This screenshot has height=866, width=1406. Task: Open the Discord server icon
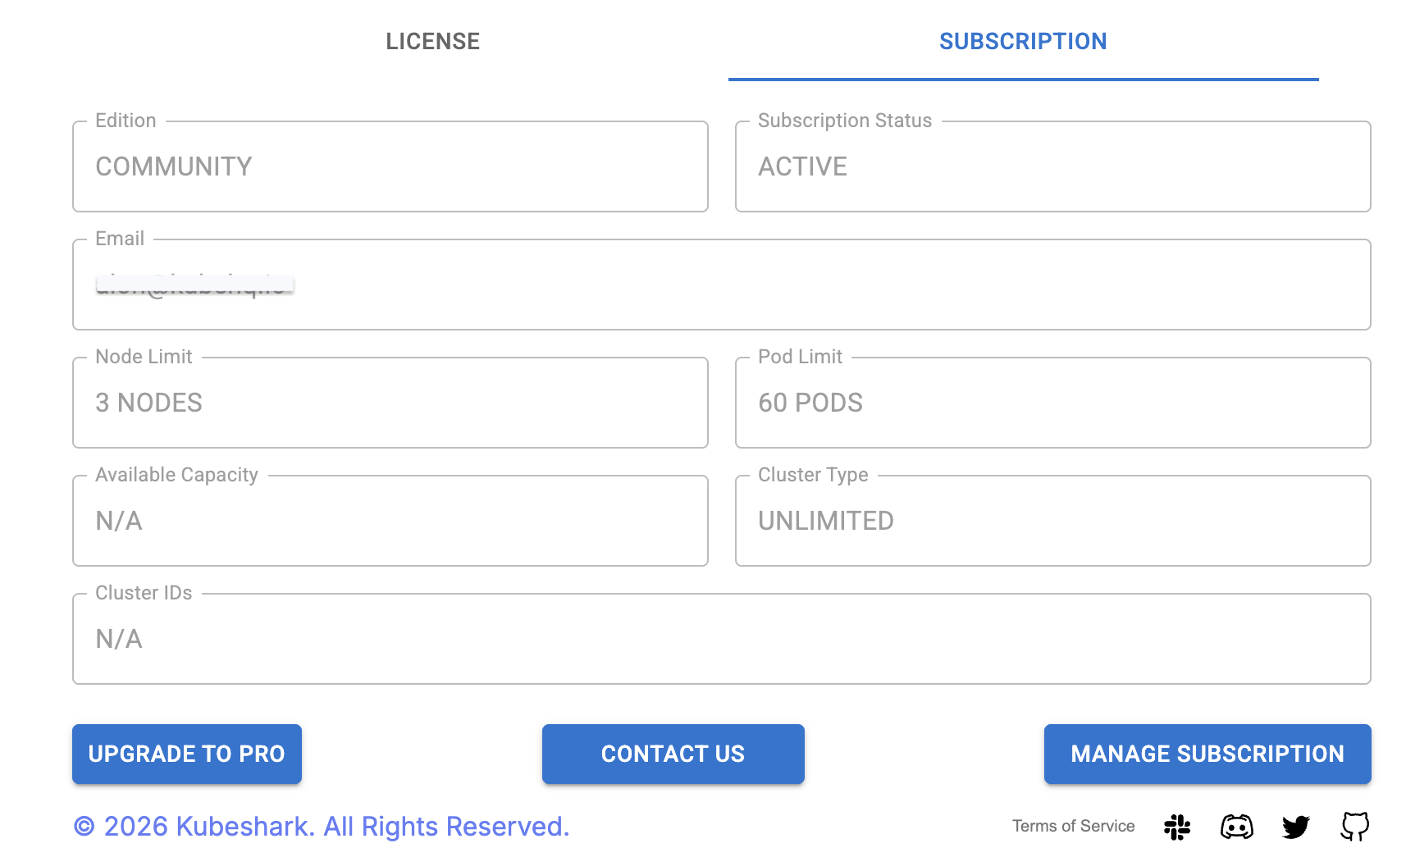tap(1238, 827)
